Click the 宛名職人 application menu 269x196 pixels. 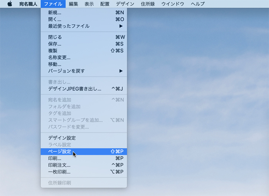(28, 4)
